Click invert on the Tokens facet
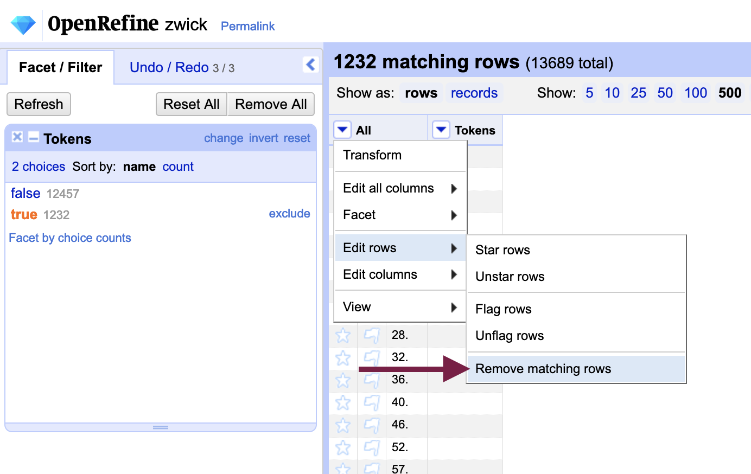The width and height of the screenshot is (751, 474). [x=264, y=138]
